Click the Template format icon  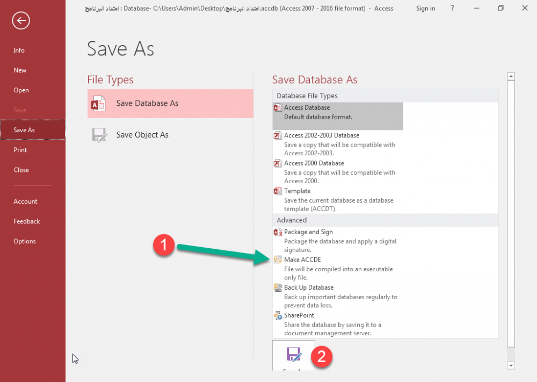(x=278, y=191)
